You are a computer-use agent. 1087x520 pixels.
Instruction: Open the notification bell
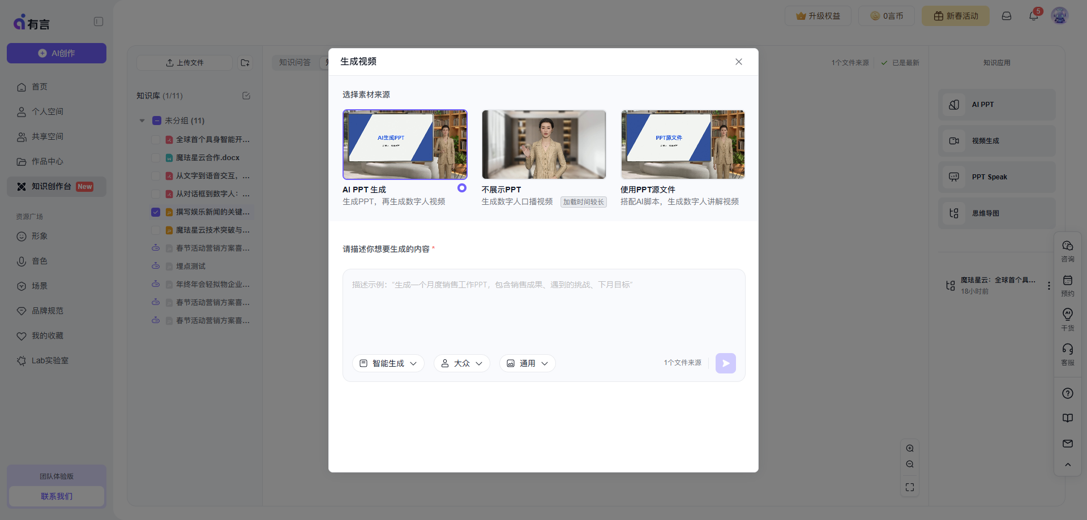point(1033,16)
